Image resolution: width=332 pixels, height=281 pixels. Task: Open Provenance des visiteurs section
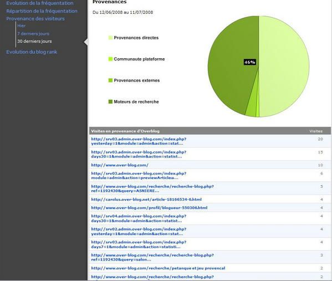35,19
